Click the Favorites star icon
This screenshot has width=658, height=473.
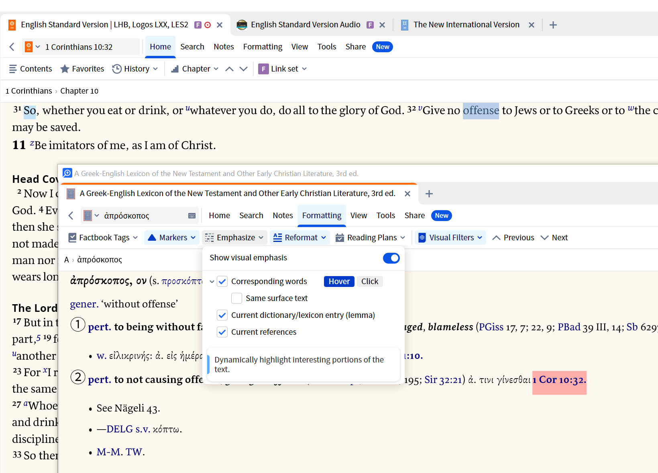tap(65, 68)
